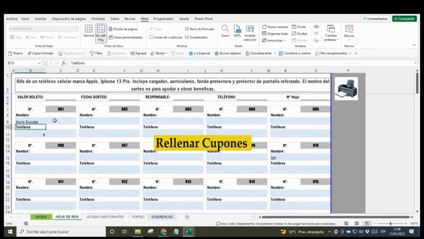Click the printer image on the sheet
This screenshot has height=239, width=424.
click(346, 88)
